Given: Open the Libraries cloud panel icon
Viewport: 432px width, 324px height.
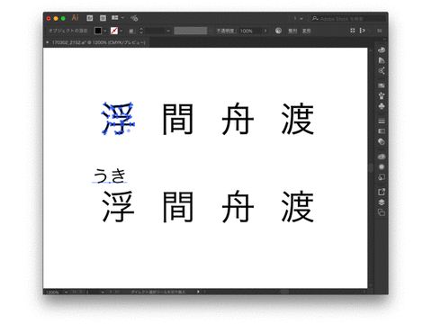Looking at the screenshot, I should coord(382,157).
